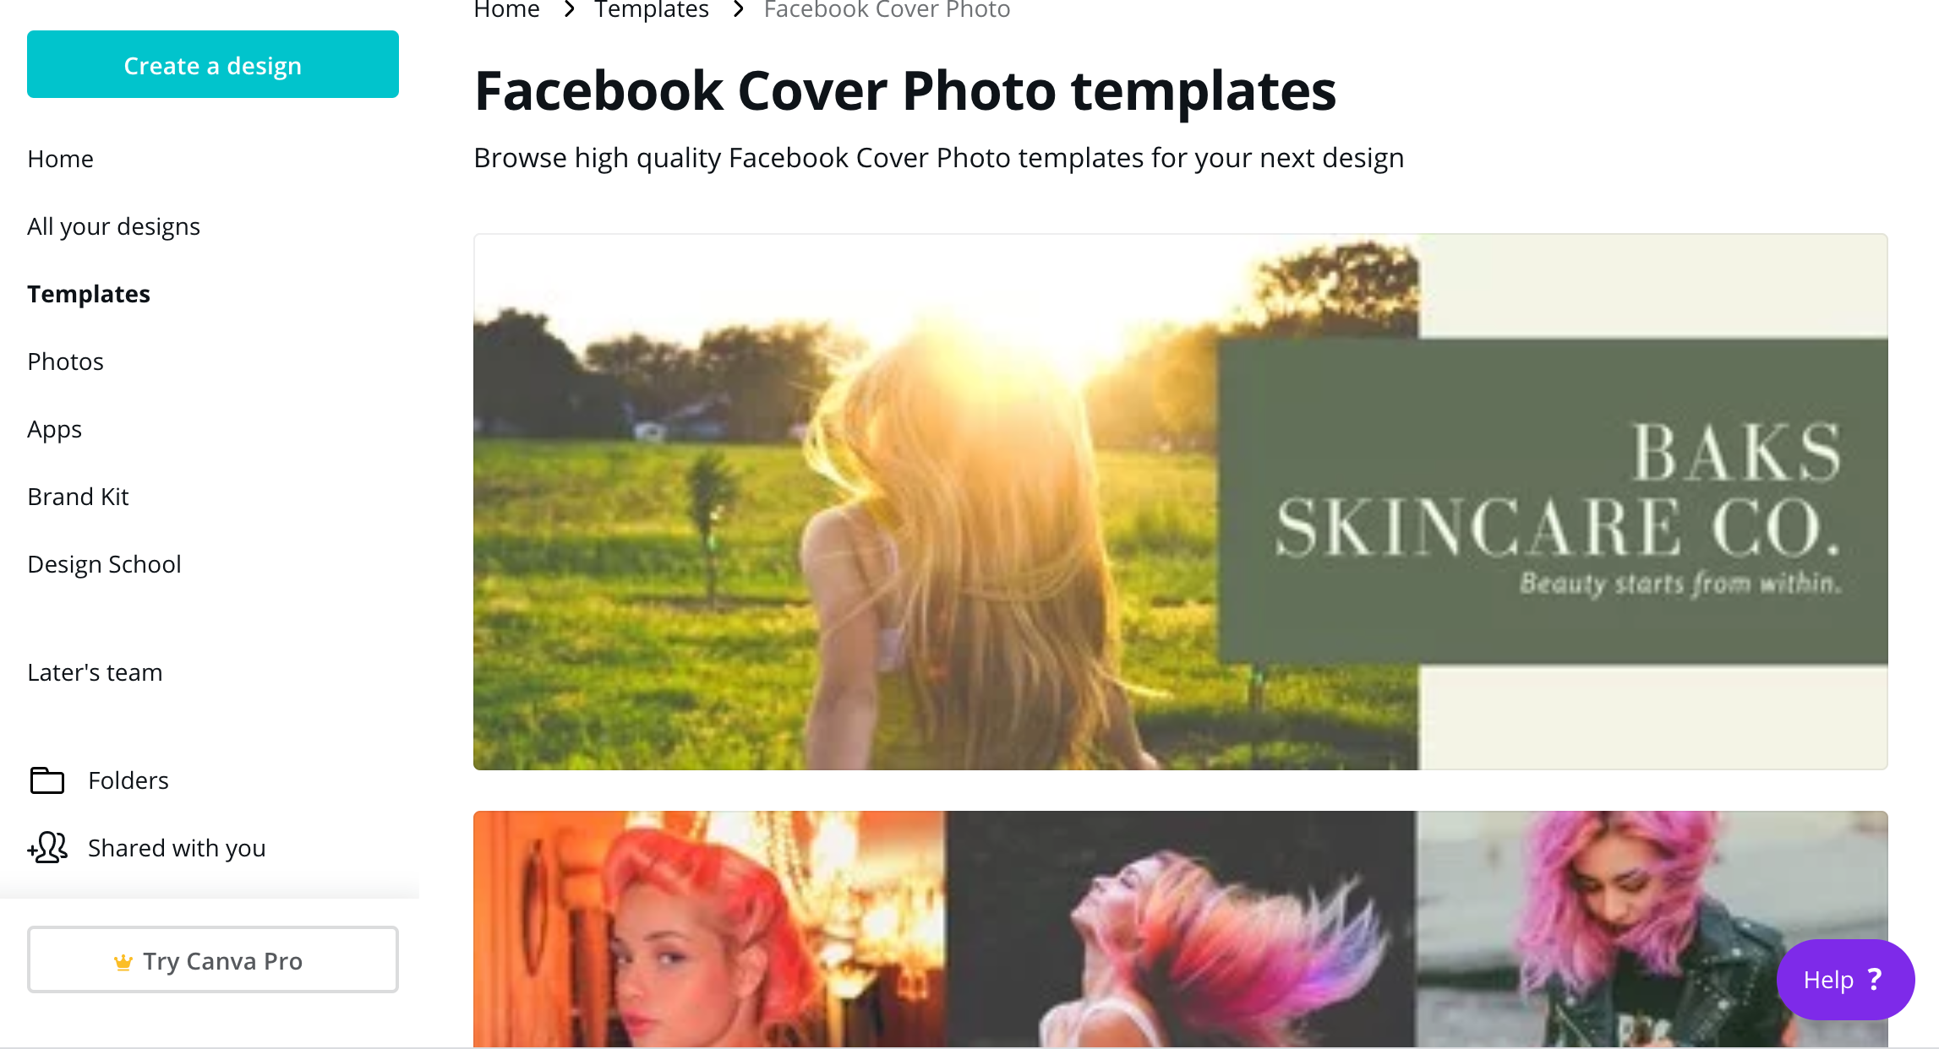The image size is (1939, 1049).
Task: Click the Home breadcrumb link
Action: coord(506,9)
